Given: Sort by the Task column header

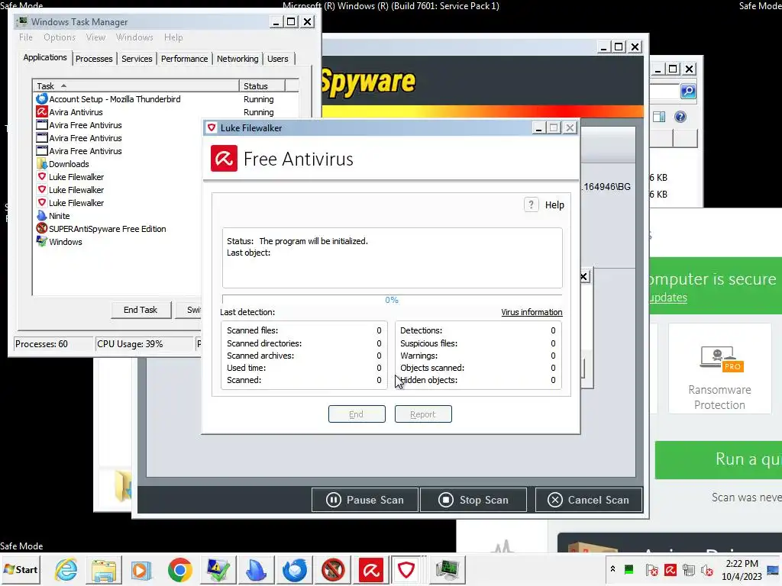Looking at the screenshot, I should click(x=136, y=85).
